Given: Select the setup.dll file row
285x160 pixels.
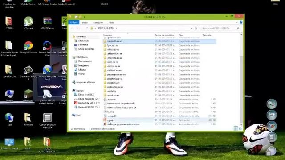Looking at the screenshot, I should (x=159, y=116).
